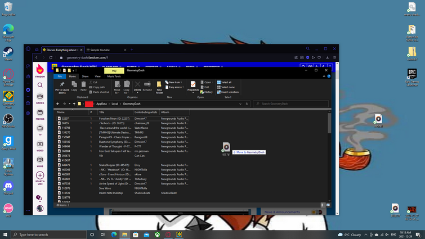The height and width of the screenshot is (239, 425).
Task: Sort by the Name column header
Action: (x=73, y=112)
